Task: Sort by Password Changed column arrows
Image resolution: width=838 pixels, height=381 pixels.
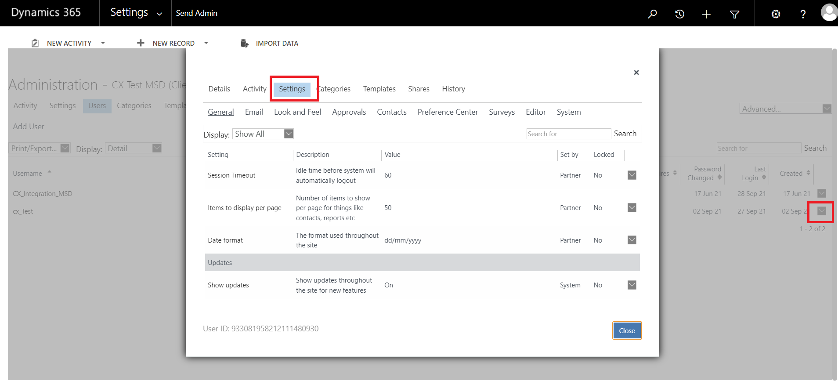Action: click(719, 177)
